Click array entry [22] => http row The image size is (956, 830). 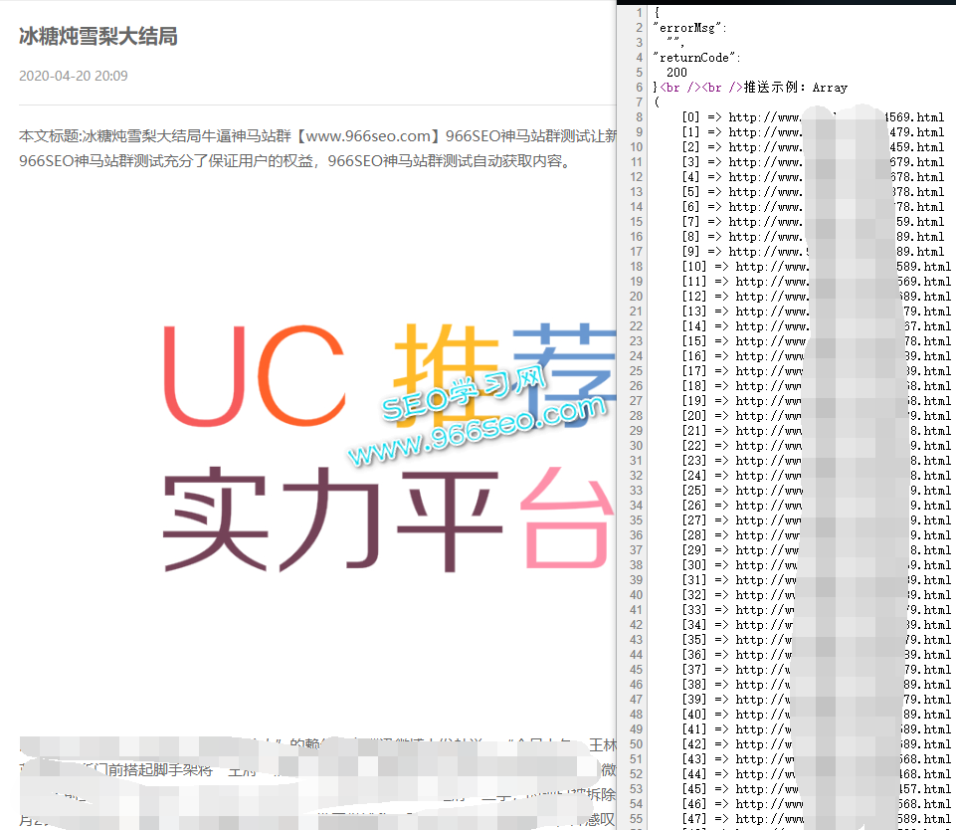[x=816, y=446]
